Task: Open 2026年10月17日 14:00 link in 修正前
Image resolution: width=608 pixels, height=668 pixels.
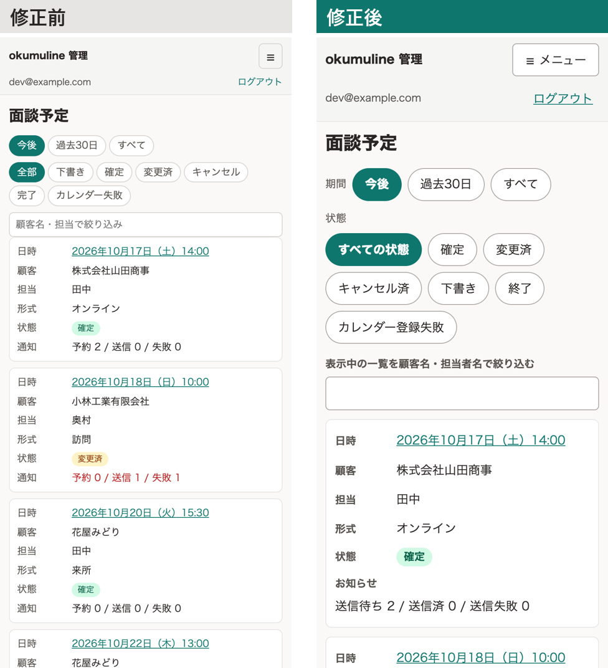Action: pos(141,251)
